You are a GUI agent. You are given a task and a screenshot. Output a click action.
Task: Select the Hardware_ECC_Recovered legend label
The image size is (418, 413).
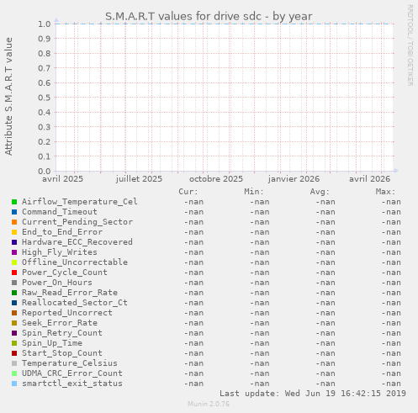[77, 242]
